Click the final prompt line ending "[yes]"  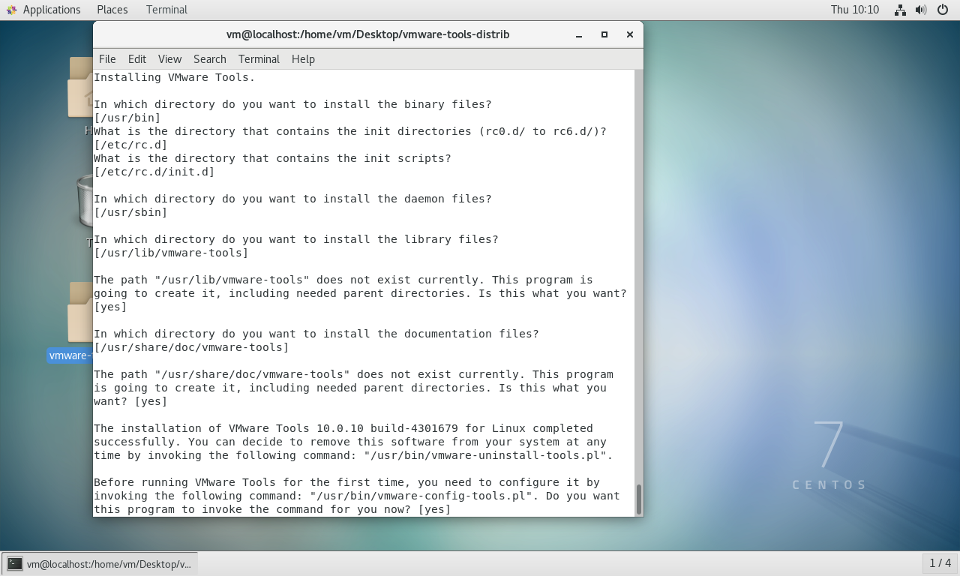272,509
